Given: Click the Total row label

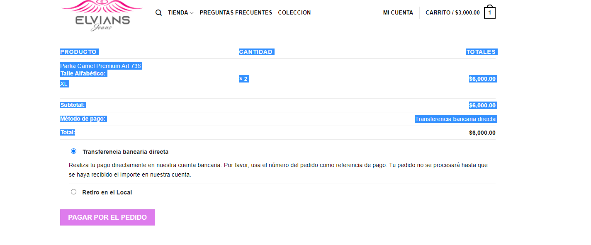Looking at the screenshot, I should 68,133.
